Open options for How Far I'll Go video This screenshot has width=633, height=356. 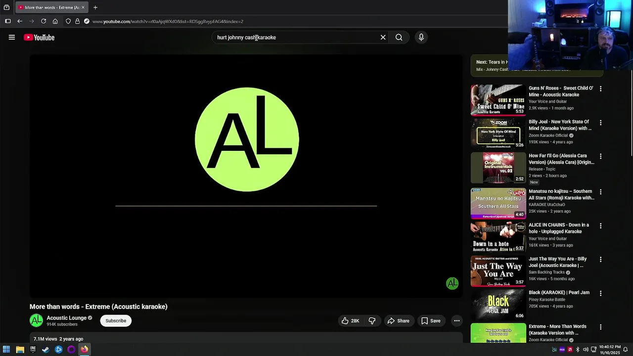coord(600,156)
